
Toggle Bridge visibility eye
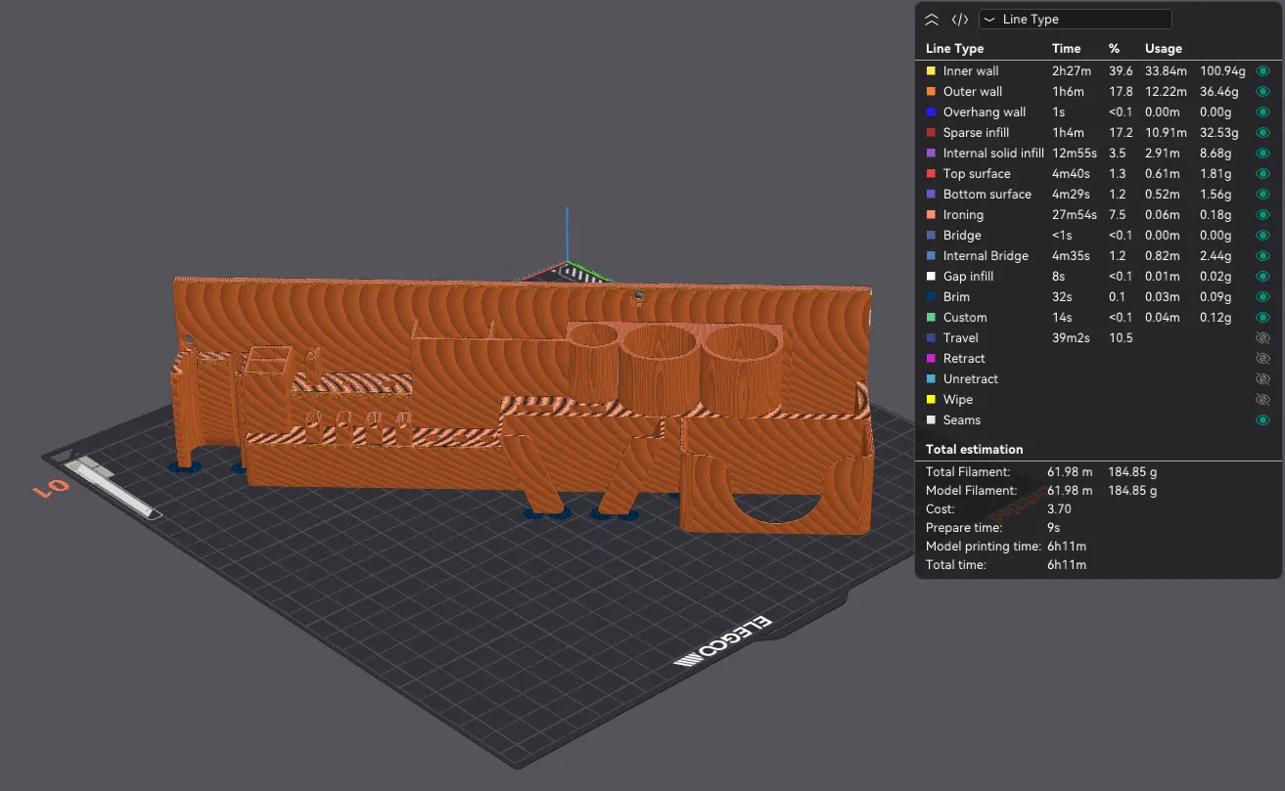tap(1262, 236)
